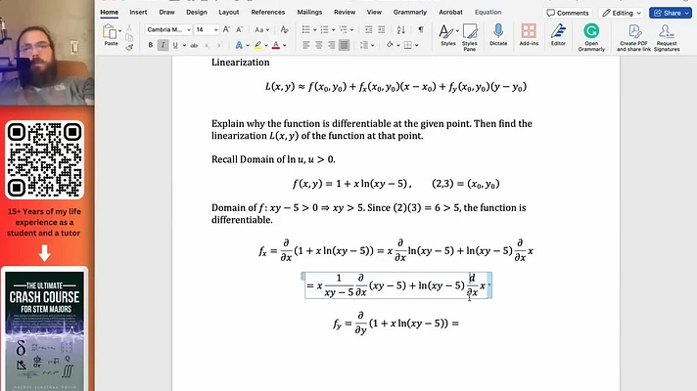
Task: Click the blue Share button
Action: point(671,13)
